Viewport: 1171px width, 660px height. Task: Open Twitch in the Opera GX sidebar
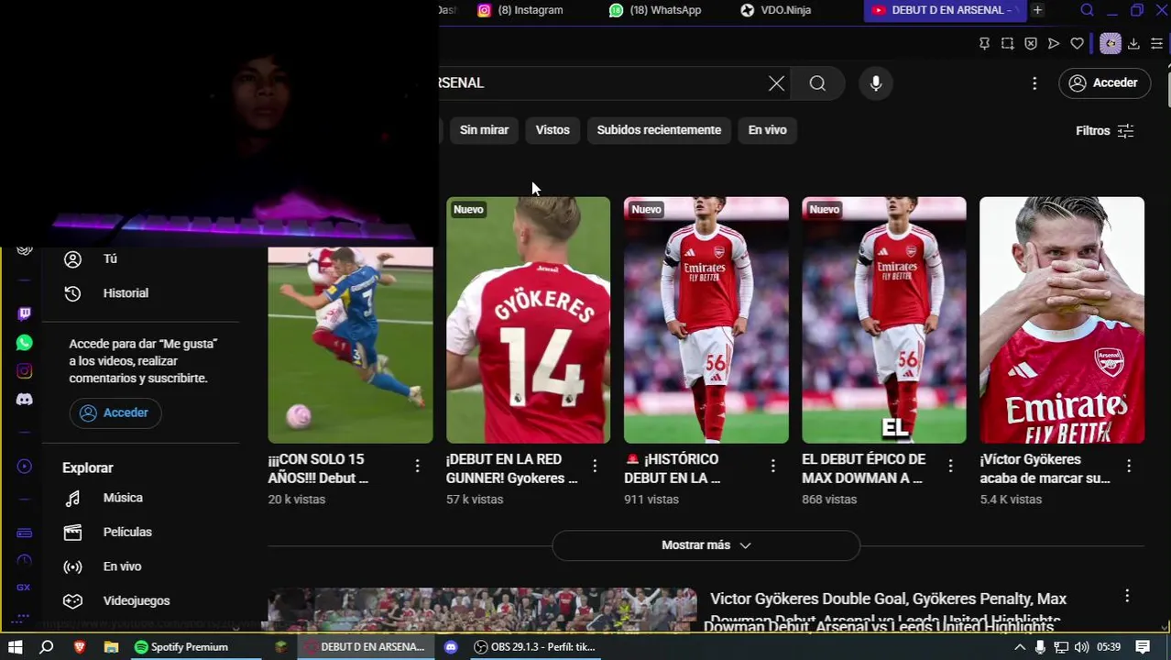tap(25, 313)
